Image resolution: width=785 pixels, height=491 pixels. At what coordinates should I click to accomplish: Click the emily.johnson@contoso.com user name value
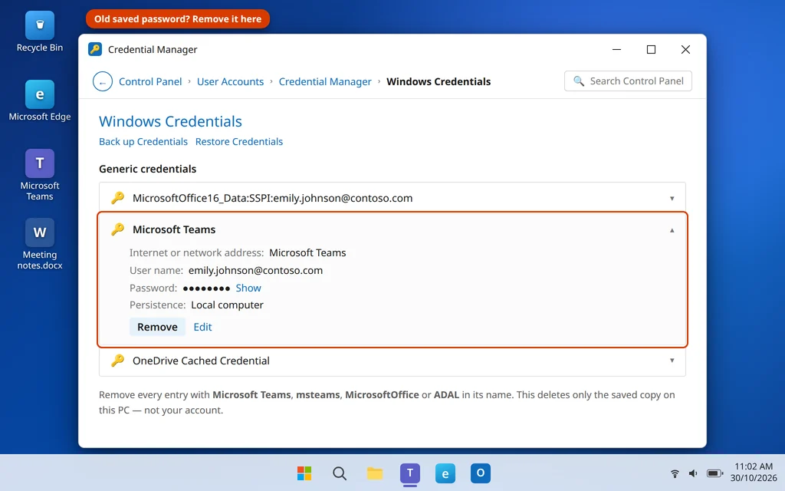(x=255, y=271)
